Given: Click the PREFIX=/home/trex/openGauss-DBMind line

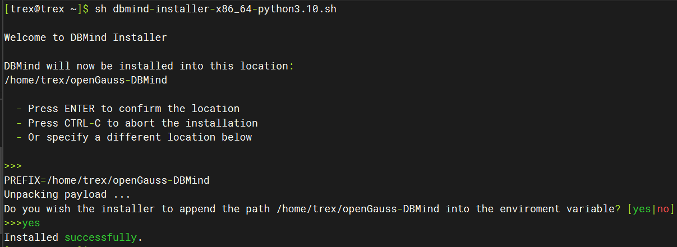Looking at the screenshot, I should point(107,180).
